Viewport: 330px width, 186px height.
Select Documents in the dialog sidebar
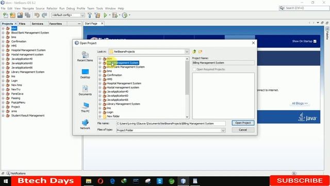tap(85, 90)
